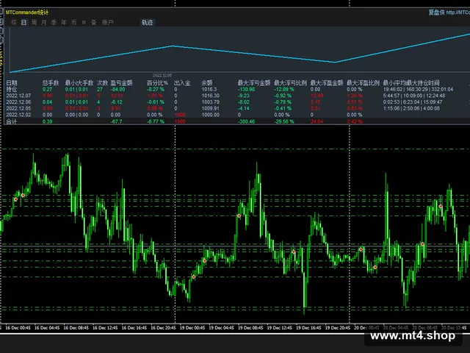
Task: Click the -300.46 total floating loss
Action: (x=247, y=121)
